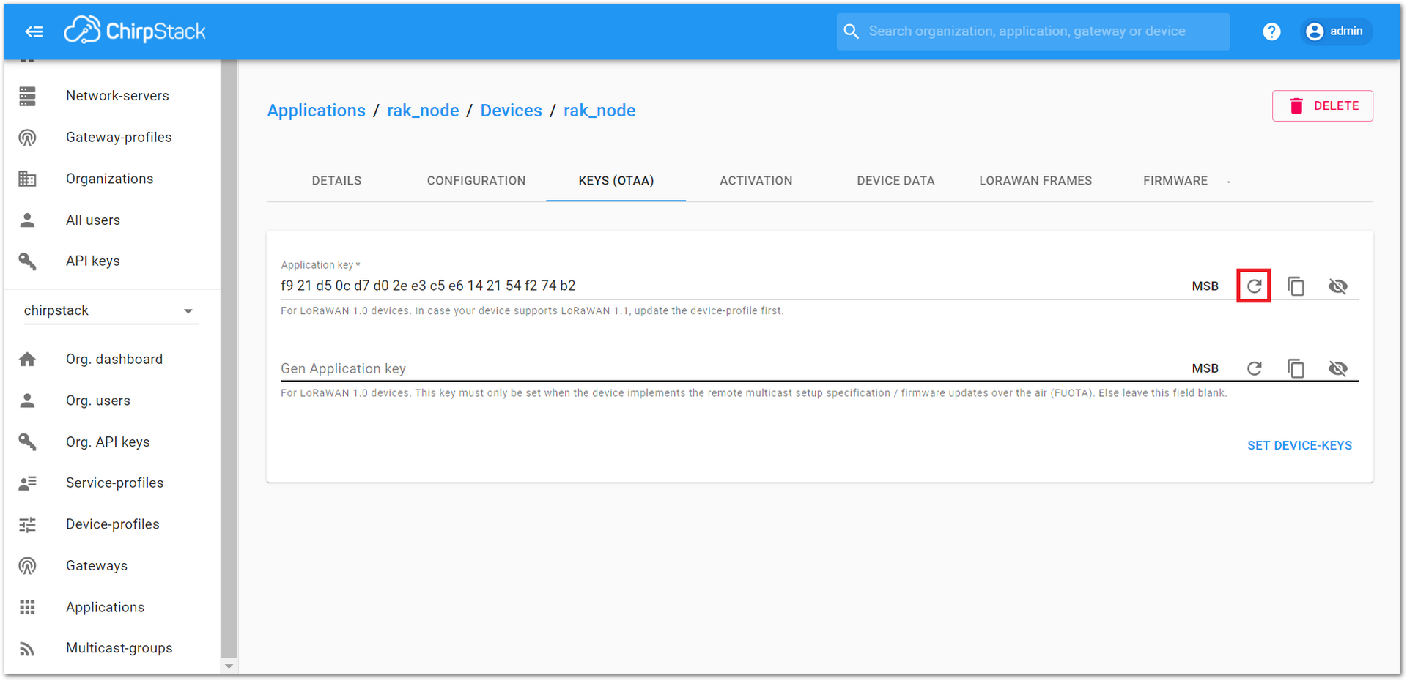The height and width of the screenshot is (681, 1407).
Task: Click the Organizations building icon
Action: pyautogui.click(x=28, y=179)
